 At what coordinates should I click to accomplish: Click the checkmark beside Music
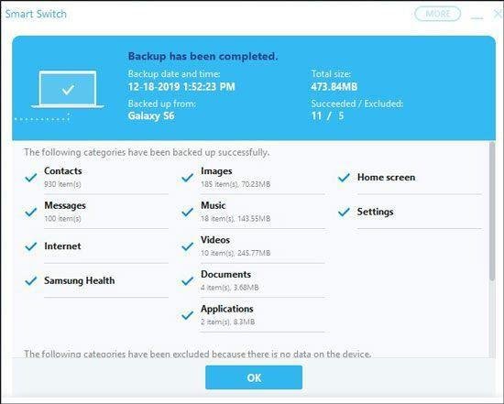[x=187, y=212]
